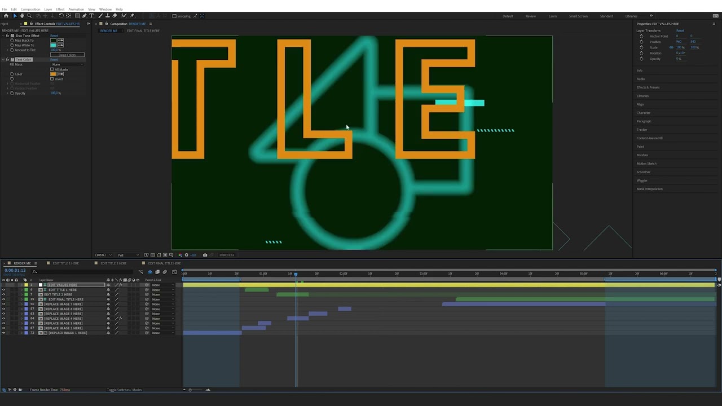Select the Zoom magnifier tool
Screen dimensions: 722x406
29,16
